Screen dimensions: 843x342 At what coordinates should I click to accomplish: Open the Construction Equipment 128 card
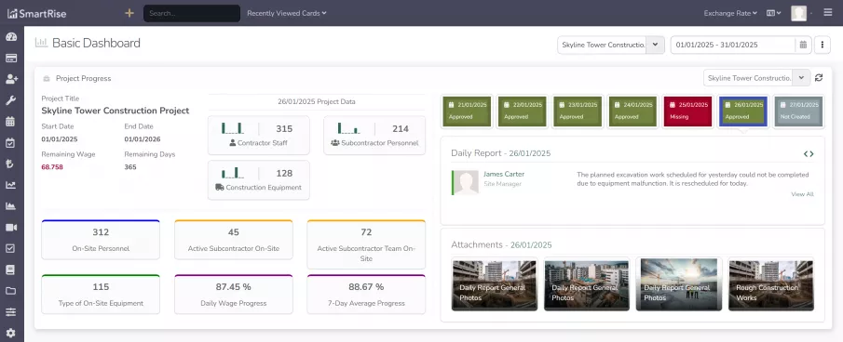point(259,180)
